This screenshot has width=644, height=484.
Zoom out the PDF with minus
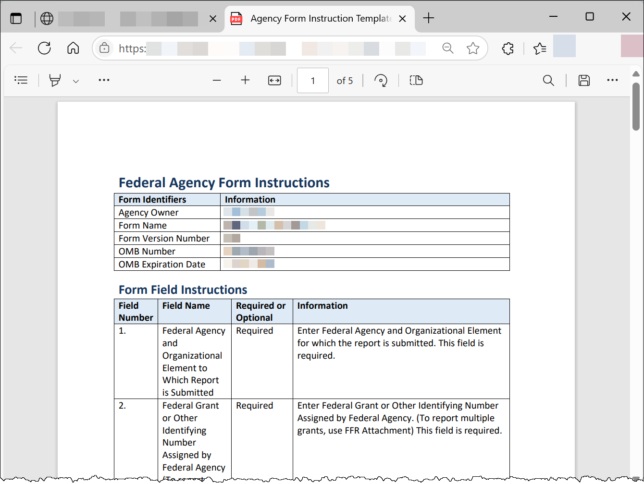pyautogui.click(x=217, y=80)
